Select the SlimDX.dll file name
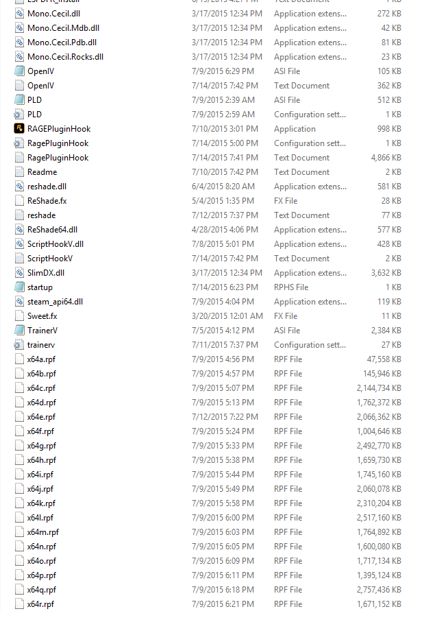The image size is (437, 620). click(x=46, y=273)
